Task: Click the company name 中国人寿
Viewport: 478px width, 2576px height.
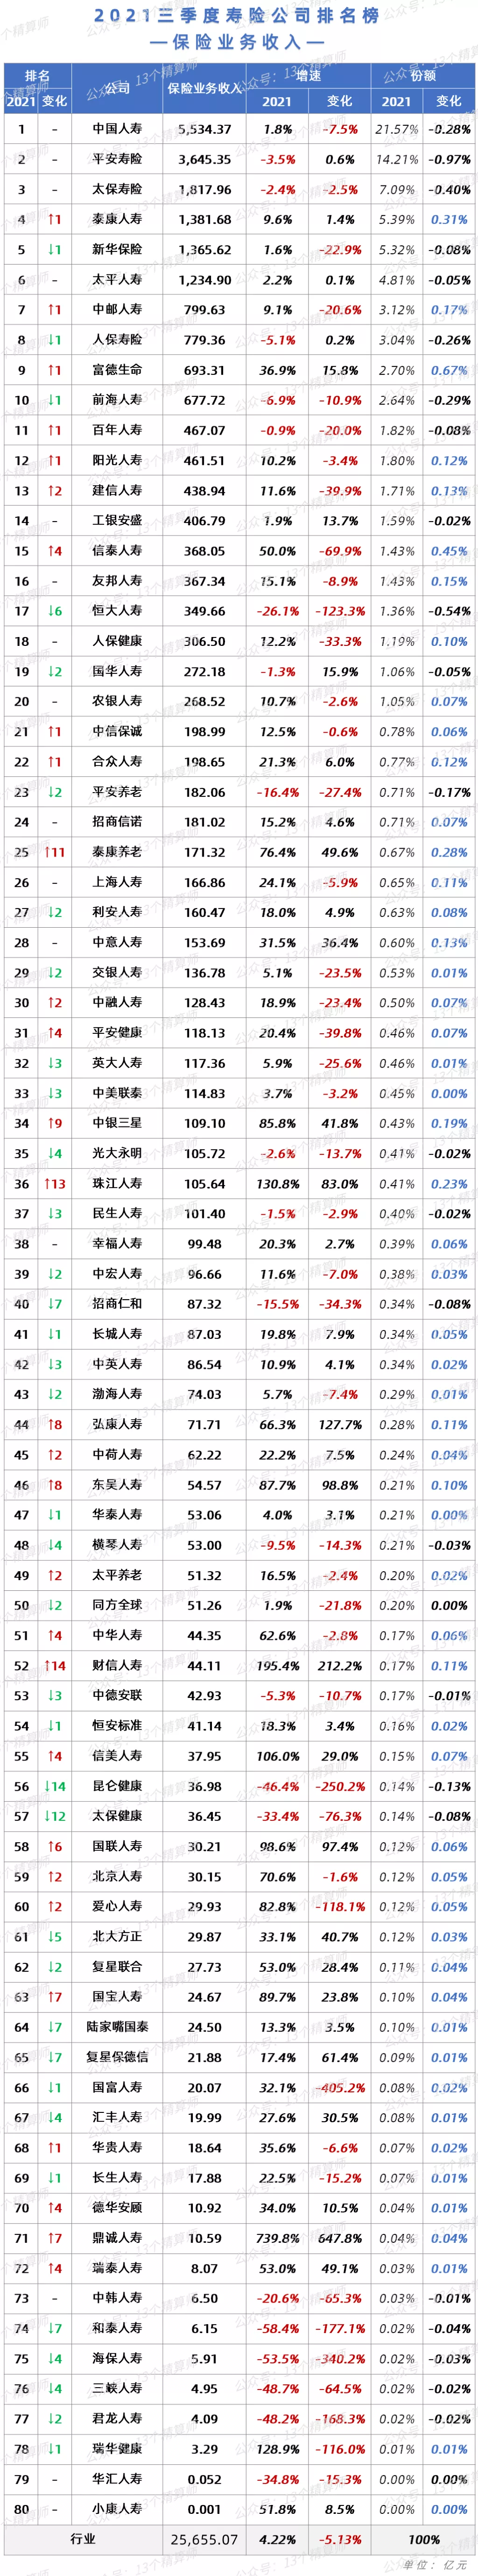Action: 118,129
